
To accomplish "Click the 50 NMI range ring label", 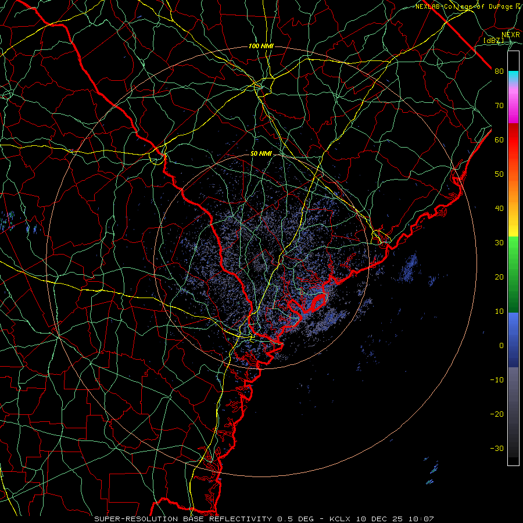I will [x=261, y=154].
